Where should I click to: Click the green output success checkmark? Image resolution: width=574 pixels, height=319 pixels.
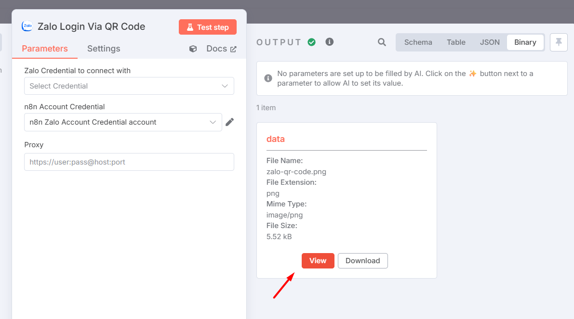311,42
